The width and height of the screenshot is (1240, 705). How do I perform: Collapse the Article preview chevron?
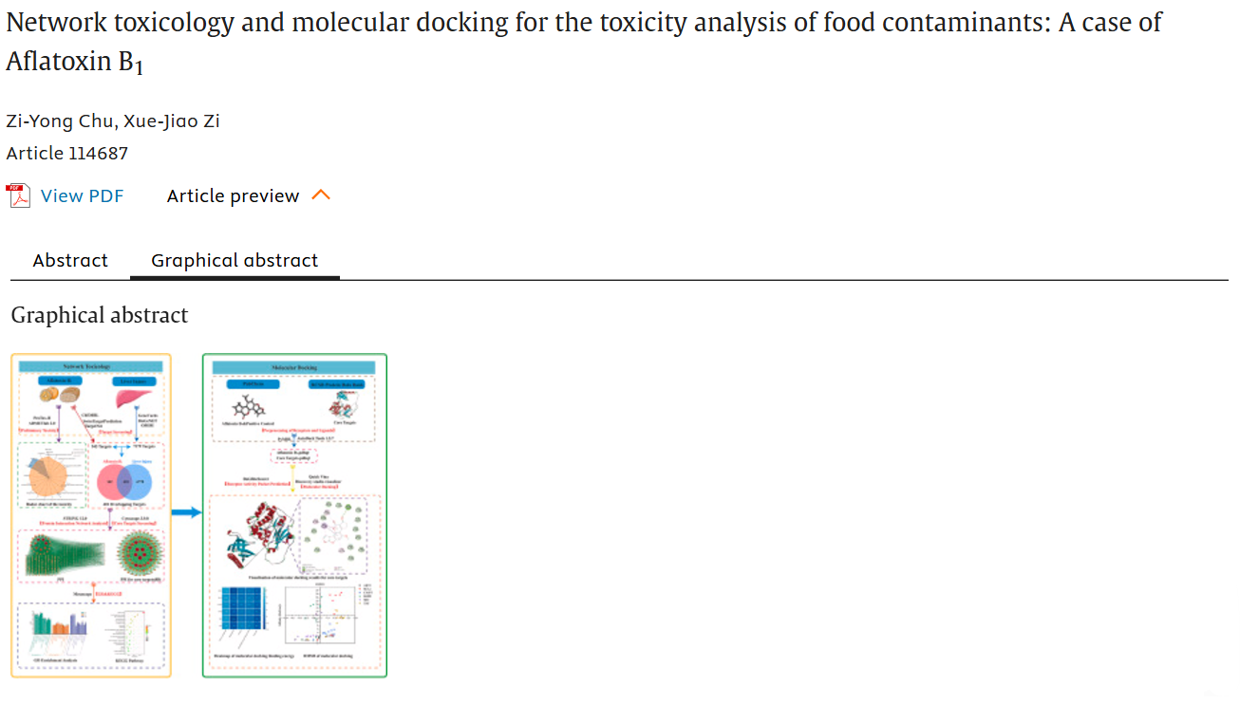click(321, 195)
